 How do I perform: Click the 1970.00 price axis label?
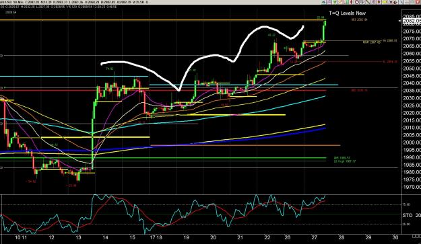[412, 187]
